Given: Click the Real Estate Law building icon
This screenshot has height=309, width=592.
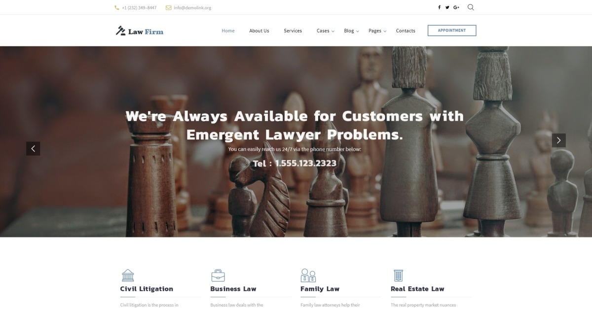Looking at the screenshot, I should coord(398,275).
